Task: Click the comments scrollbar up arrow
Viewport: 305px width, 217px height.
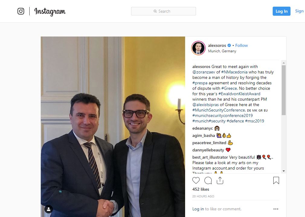Action: (x=284, y=63)
